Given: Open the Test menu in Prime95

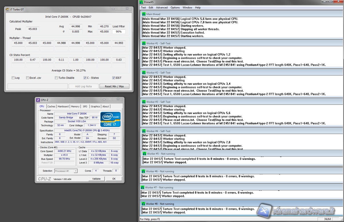Looking at the screenshot, I should pos(143,7).
